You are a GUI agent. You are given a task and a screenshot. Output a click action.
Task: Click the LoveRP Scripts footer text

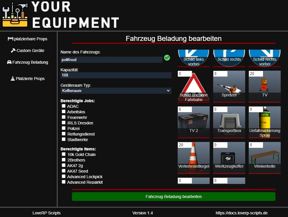tap(47, 213)
